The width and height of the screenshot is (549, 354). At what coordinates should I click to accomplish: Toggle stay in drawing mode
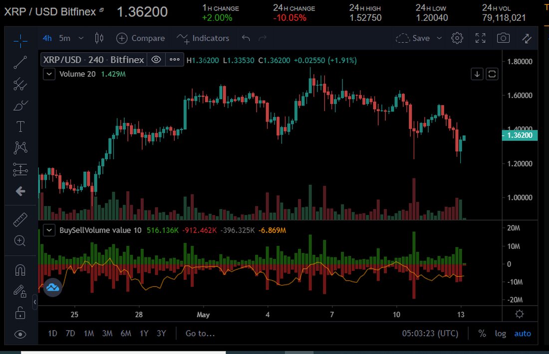pos(20,291)
